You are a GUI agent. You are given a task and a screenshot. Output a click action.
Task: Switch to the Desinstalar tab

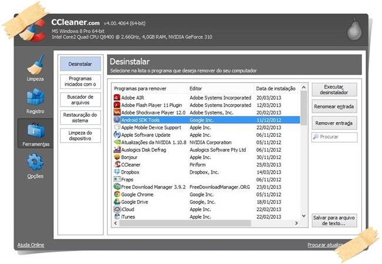(x=81, y=64)
